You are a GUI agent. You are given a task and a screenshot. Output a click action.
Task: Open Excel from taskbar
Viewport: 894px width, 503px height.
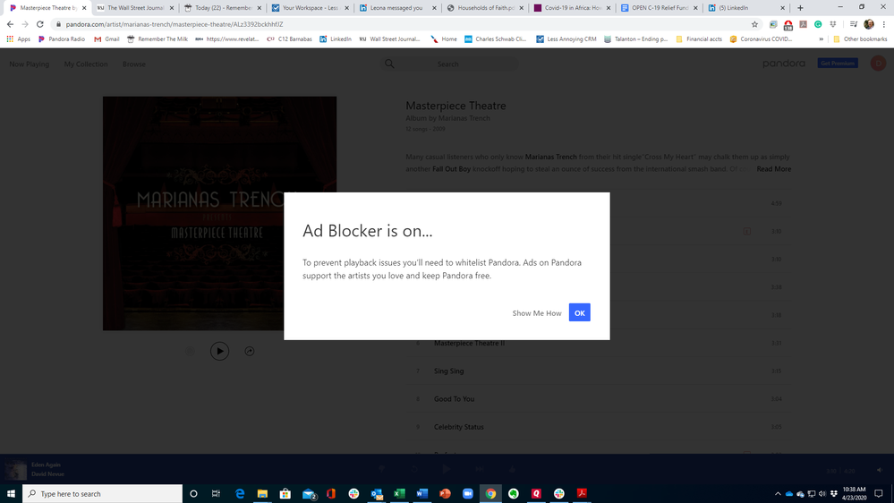coord(399,494)
